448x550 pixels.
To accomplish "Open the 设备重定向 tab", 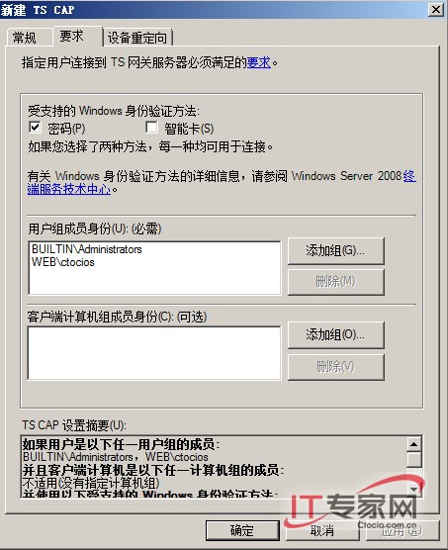I will click(137, 38).
